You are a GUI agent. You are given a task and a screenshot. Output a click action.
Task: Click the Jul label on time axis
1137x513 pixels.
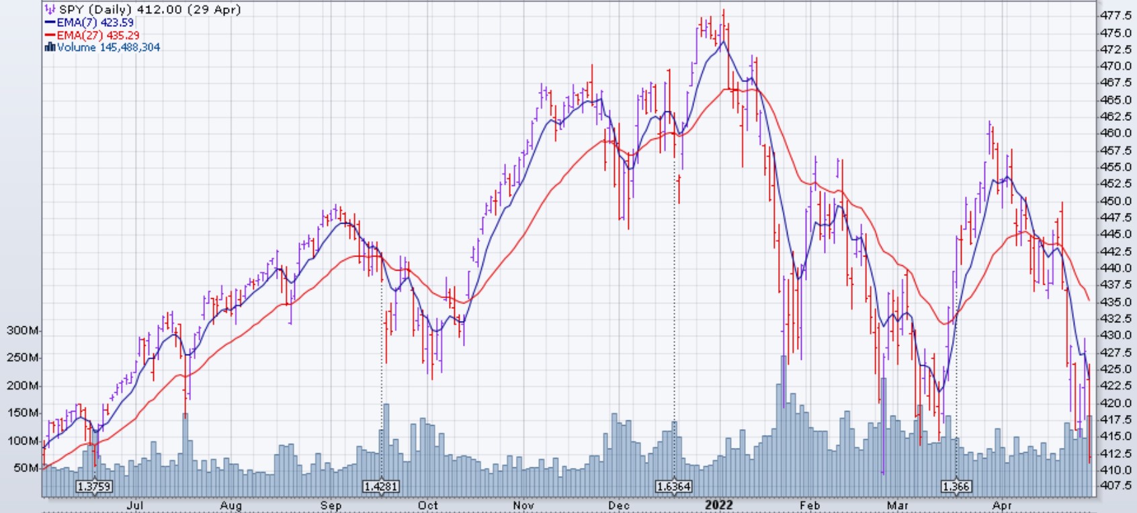[136, 505]
